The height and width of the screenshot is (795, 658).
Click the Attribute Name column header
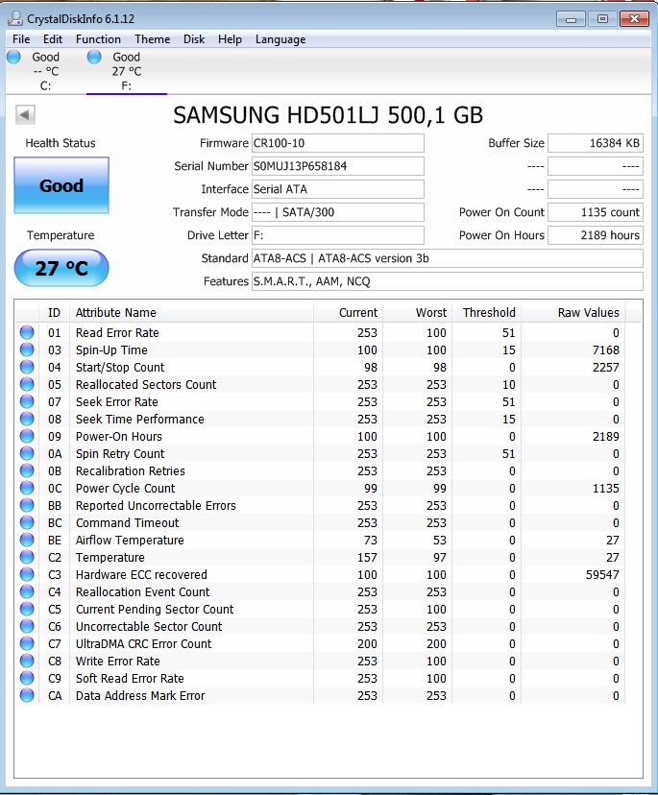[x=192, y=312]
